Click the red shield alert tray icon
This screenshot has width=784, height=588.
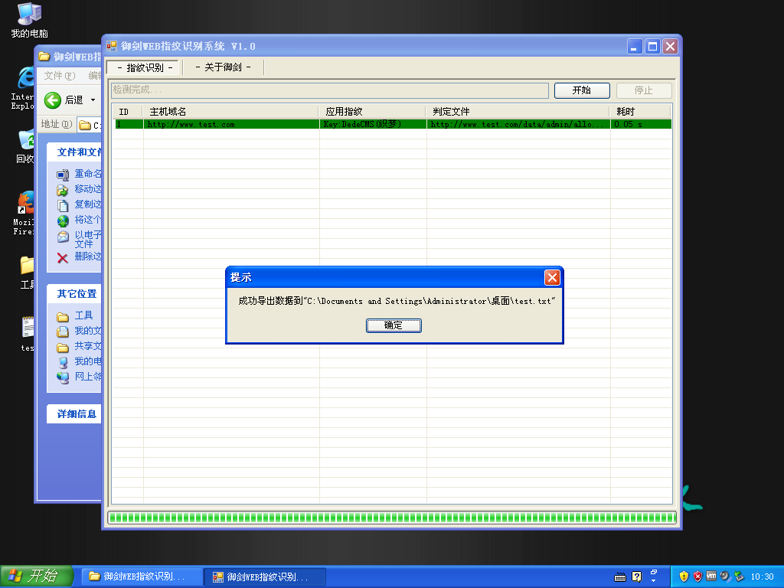pyautogui.click(x=697, y=577)
